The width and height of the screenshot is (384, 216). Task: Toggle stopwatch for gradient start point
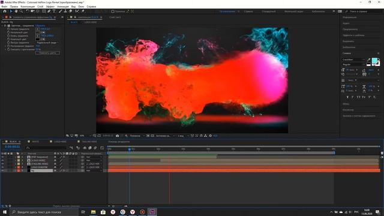tap(8, 29)
